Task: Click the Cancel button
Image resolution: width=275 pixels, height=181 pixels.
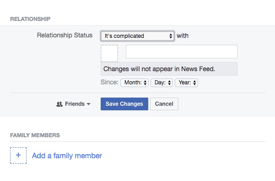Action: click(x=164, y=104)
